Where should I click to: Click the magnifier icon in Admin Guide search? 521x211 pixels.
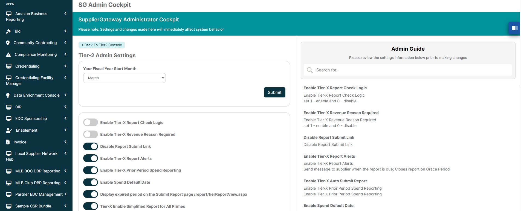[x=310, y=70]
